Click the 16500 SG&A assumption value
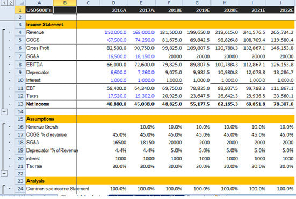Image resolution: width=296 pixels, height=199 pixels. point(119,143)
